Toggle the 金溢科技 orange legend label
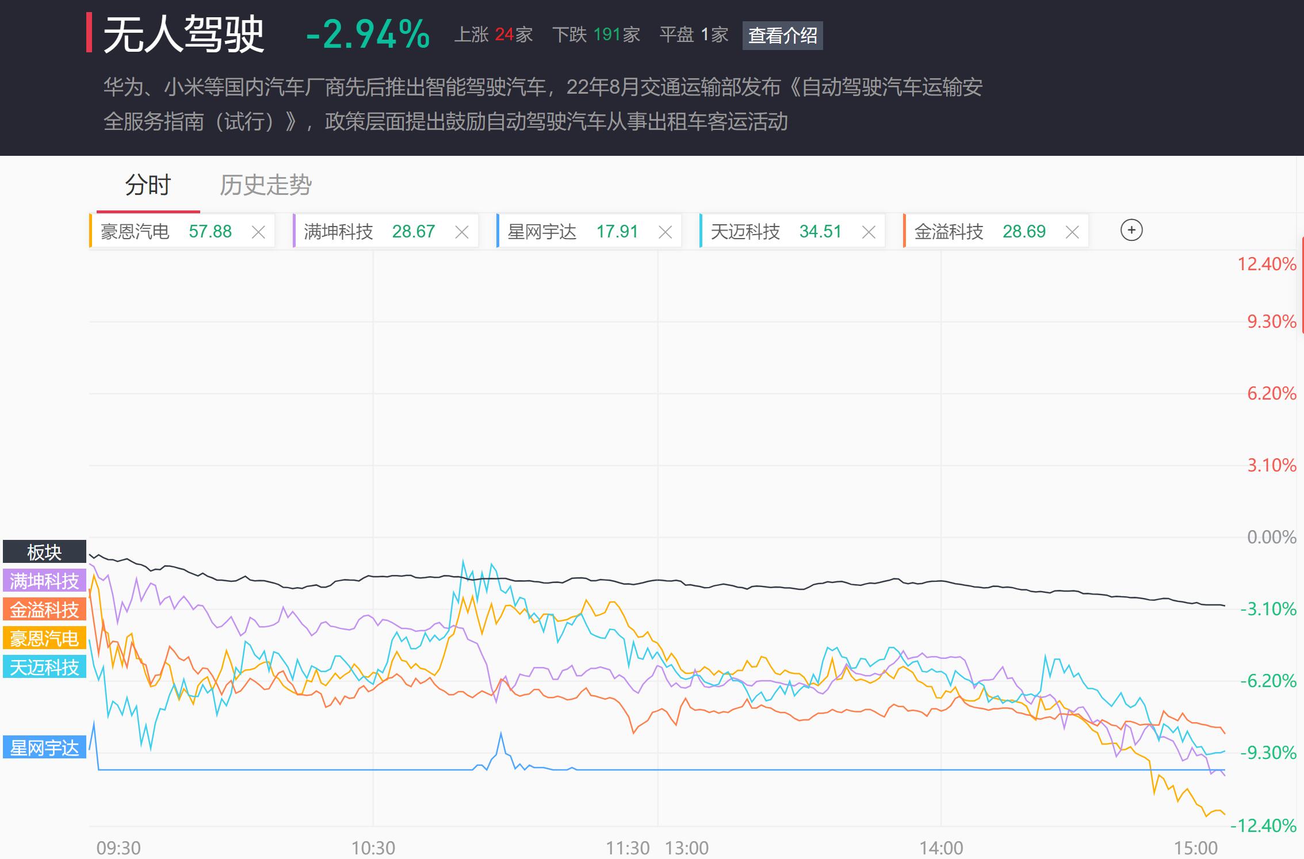 click(x=44, y=609)
